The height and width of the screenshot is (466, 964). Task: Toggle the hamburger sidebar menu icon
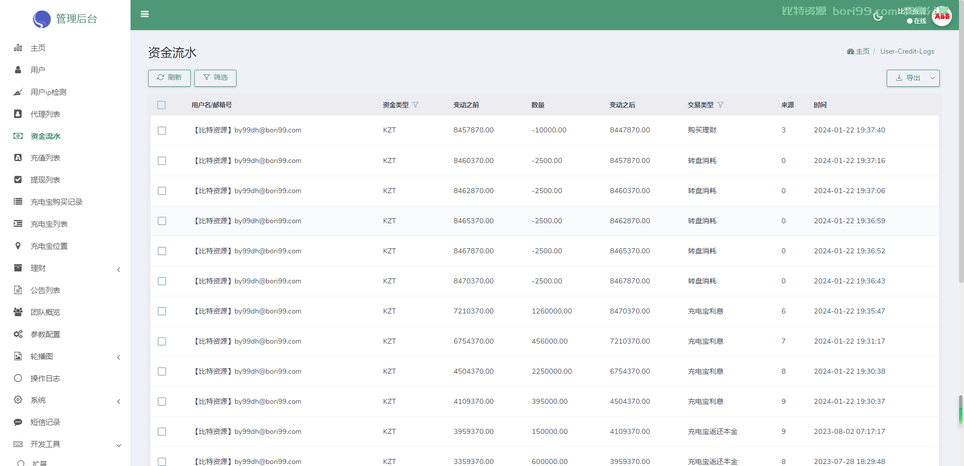click(x=145, y=14)
